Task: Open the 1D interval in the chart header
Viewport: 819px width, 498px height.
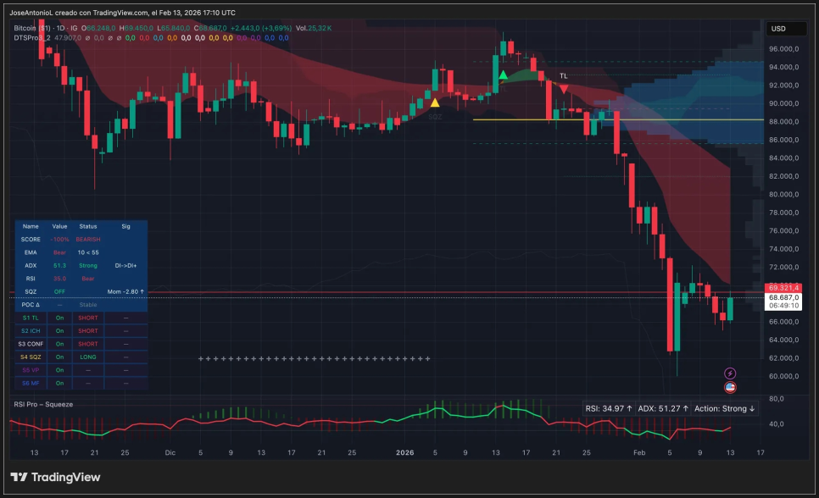Action: [61, 28]
